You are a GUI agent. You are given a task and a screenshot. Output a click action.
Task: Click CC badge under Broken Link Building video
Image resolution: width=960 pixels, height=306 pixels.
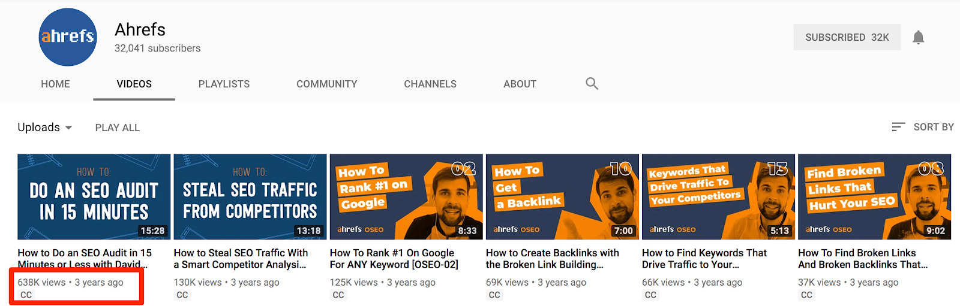click(494, 295)
